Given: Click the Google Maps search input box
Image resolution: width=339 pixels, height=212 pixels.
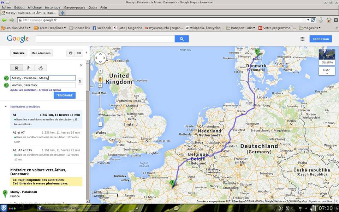Looking at the screenshot, I should pyautogui.click(x=105, y=39).
